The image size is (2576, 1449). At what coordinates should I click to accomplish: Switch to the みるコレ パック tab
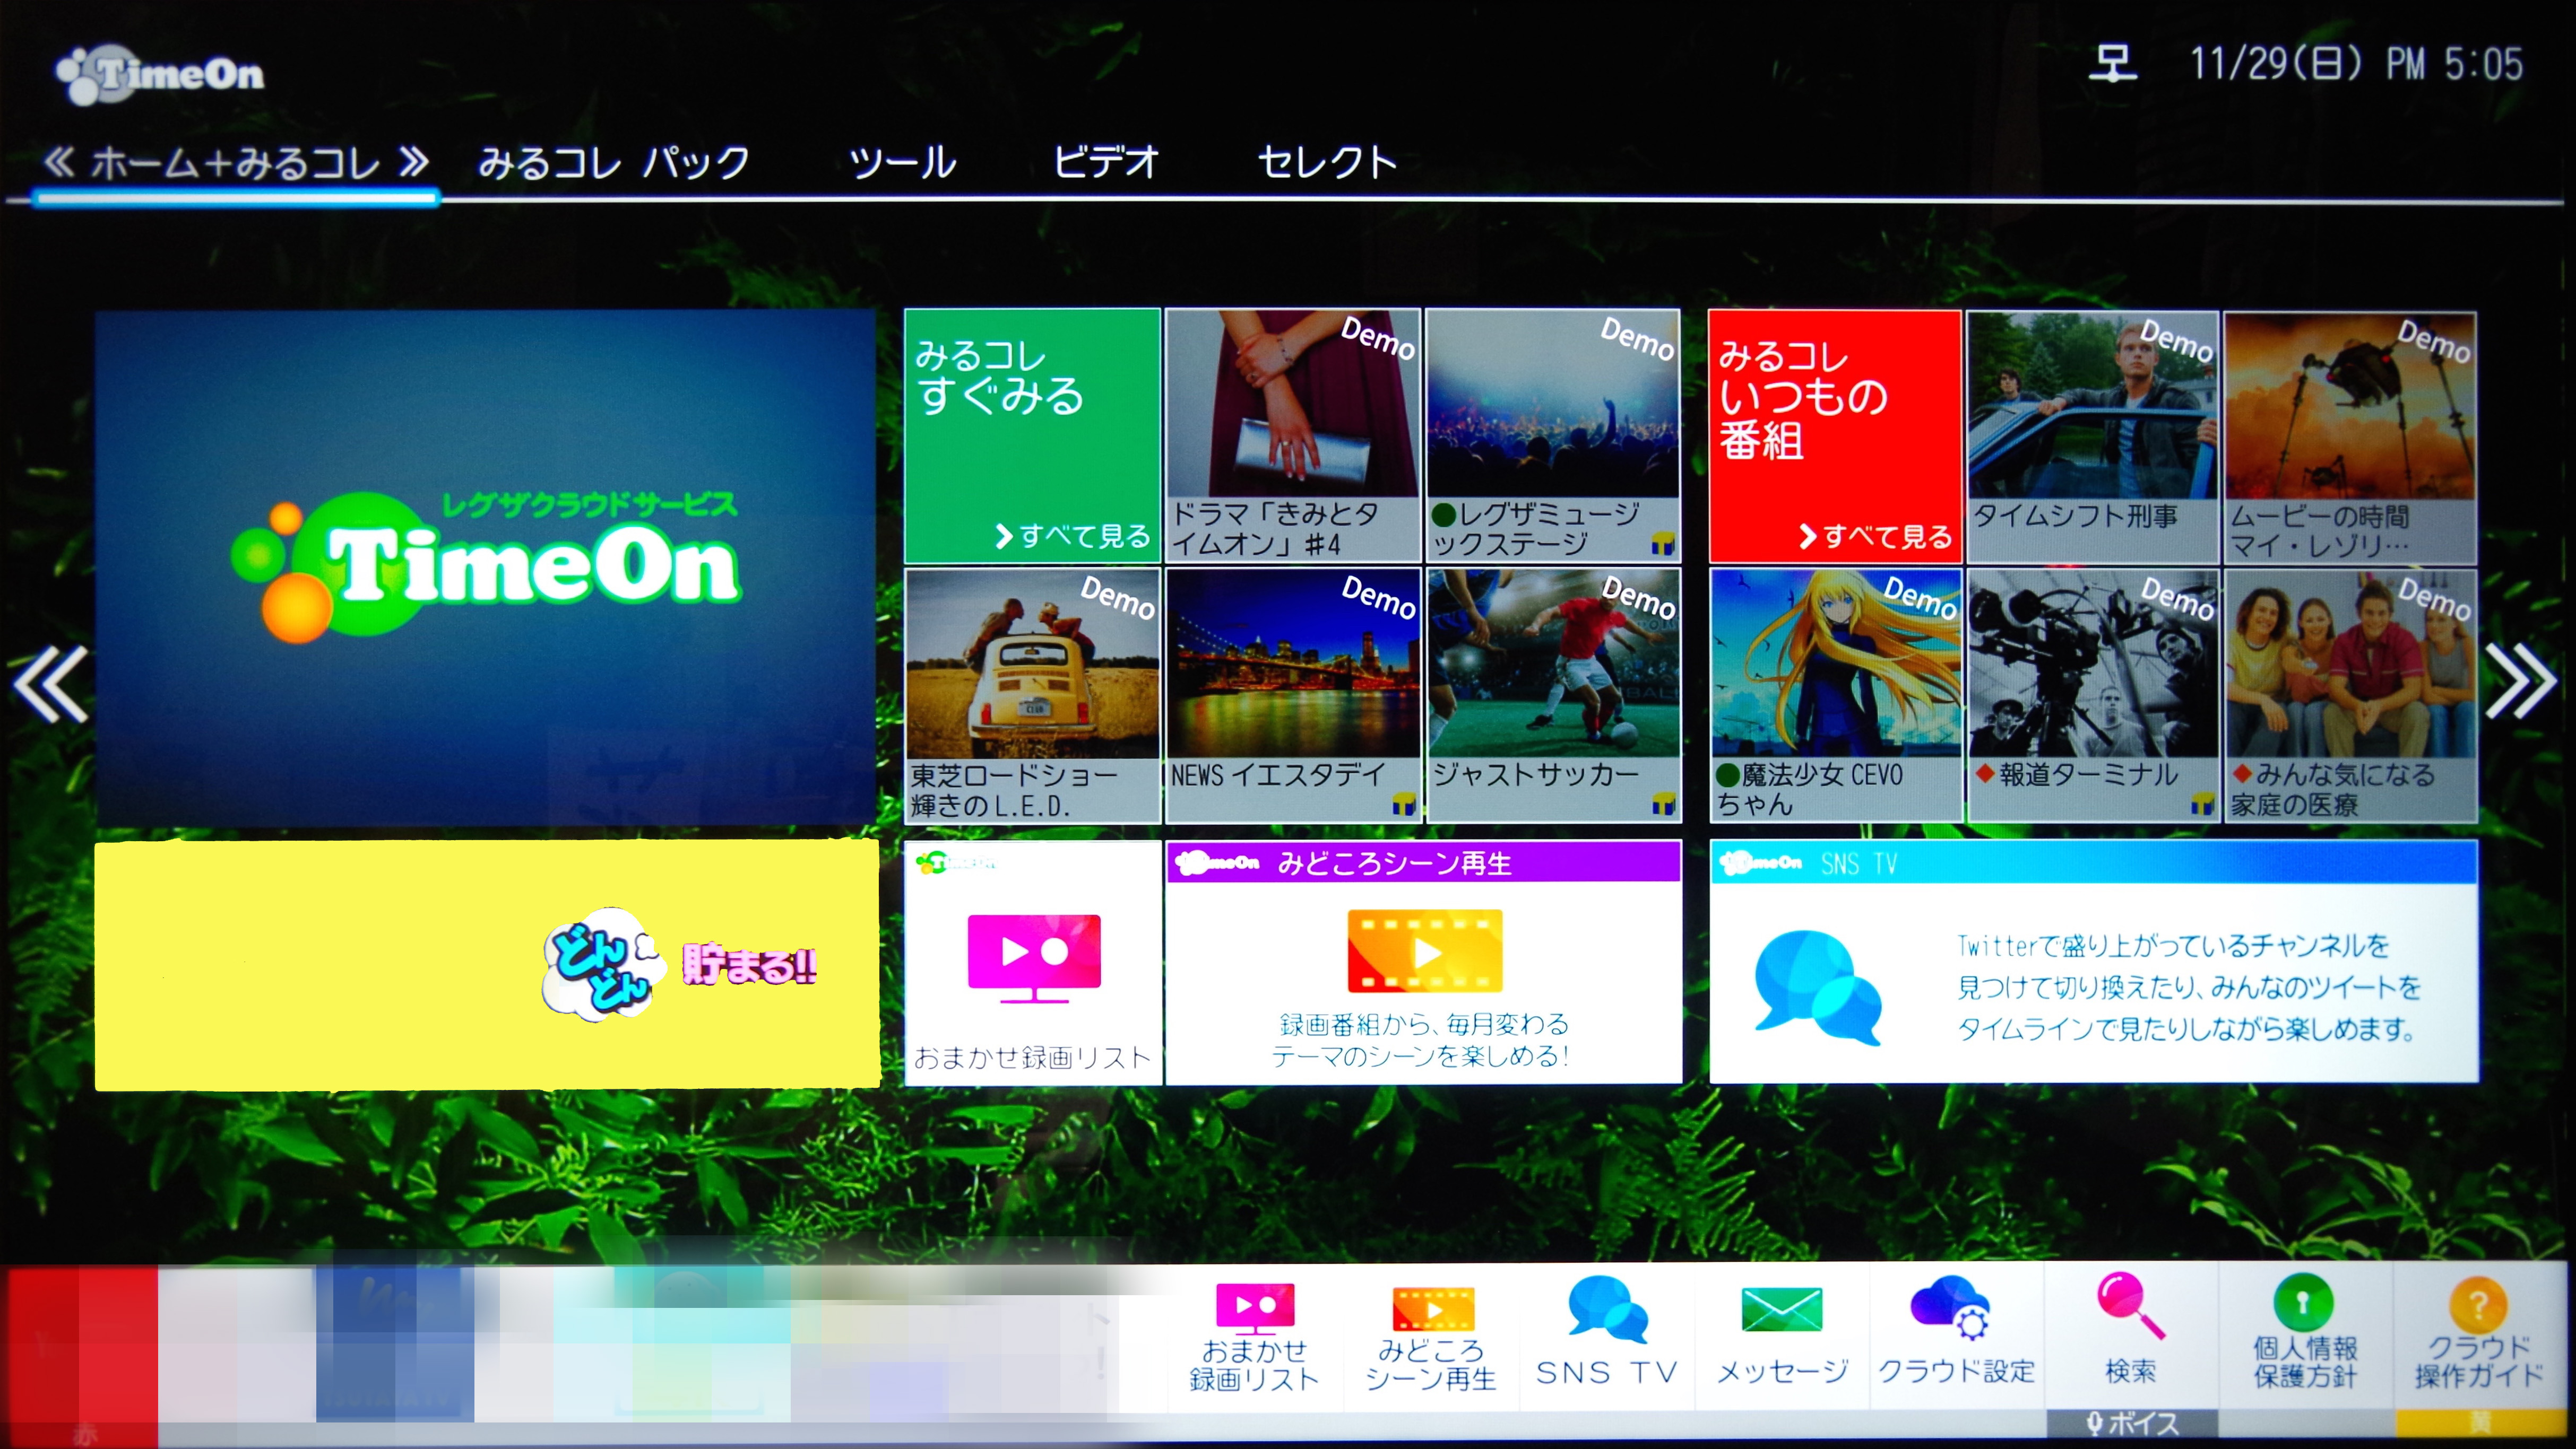click(613, 162)
